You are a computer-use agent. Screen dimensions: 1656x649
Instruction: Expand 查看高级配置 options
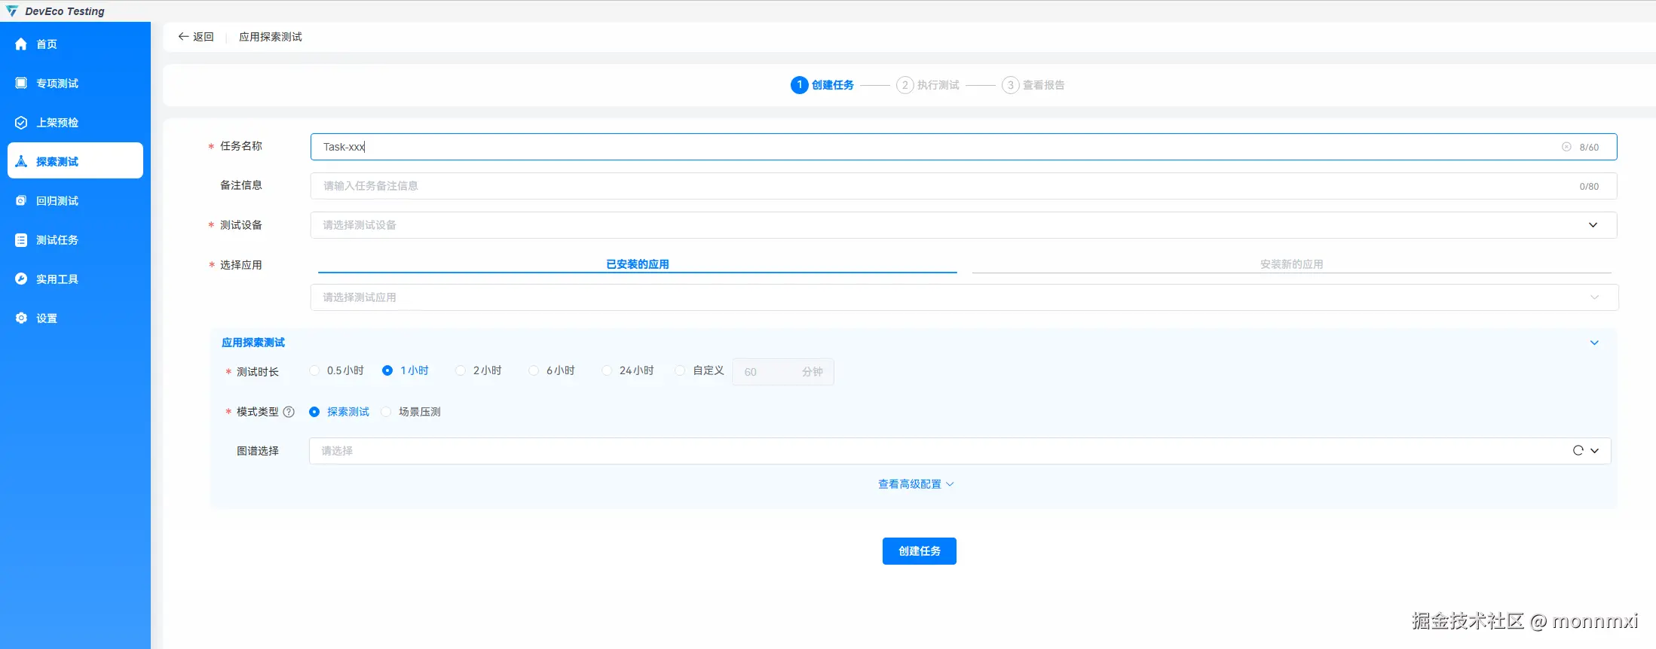(x=917, y=484)
